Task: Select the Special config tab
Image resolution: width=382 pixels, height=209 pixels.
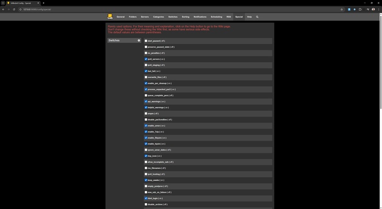Action: [x=239, y=17]
